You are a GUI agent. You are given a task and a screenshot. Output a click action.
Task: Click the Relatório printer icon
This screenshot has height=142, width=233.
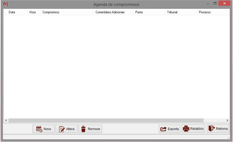[x=186, y=129]
